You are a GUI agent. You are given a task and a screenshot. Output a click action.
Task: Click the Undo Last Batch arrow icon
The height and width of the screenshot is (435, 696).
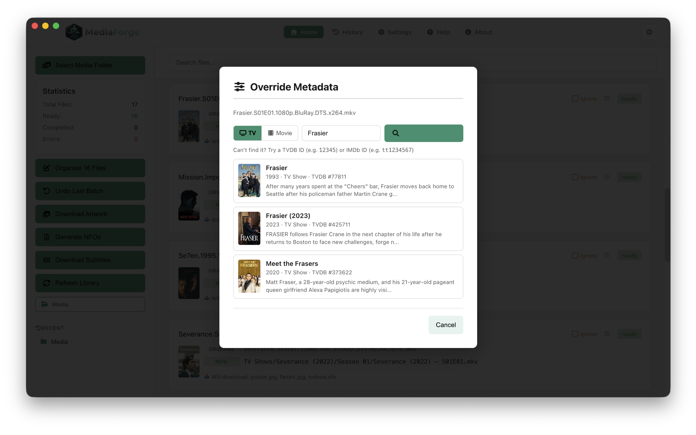point(47,191)
